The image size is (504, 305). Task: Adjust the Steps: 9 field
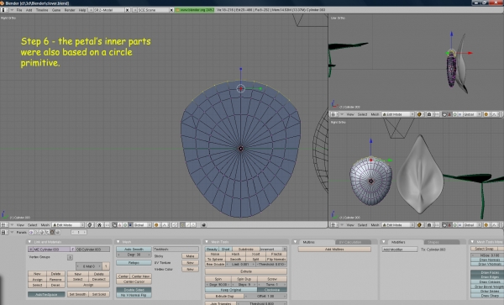[244, 285]
